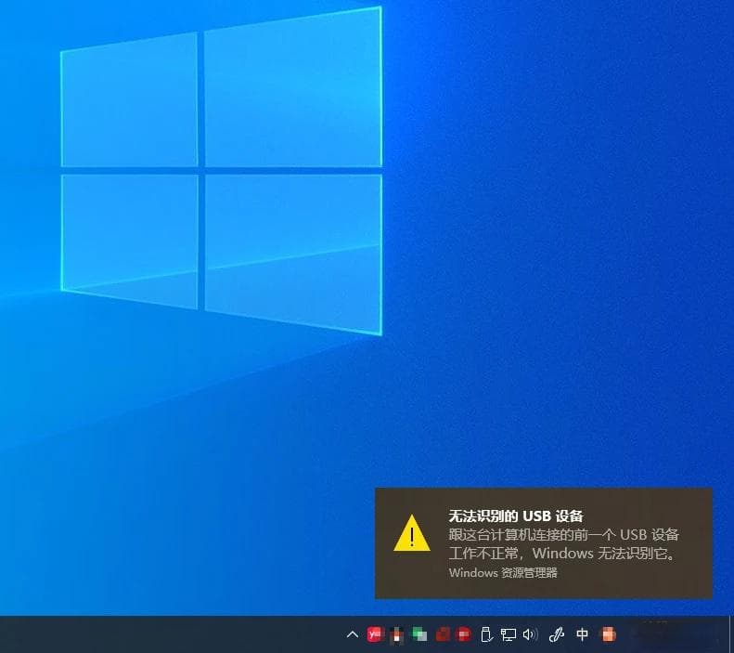
Task: Click the green pixelated tray icon
Action: pos(419,634)
